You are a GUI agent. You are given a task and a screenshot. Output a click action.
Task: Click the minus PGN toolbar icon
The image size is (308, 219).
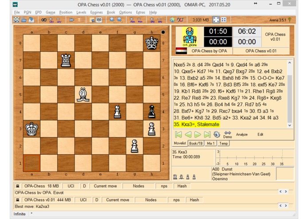click(140, 20)
